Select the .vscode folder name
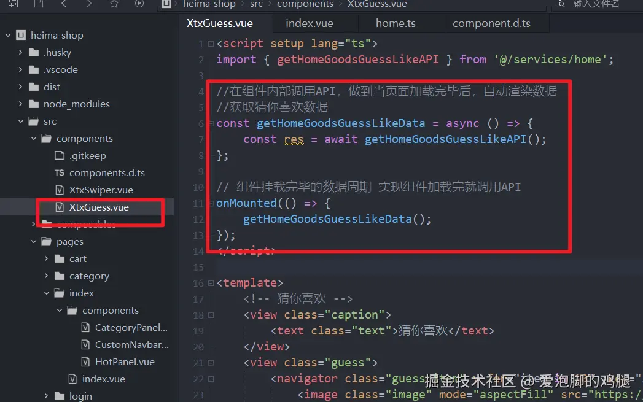Screen dimensions: 643x402 [61, 70]
